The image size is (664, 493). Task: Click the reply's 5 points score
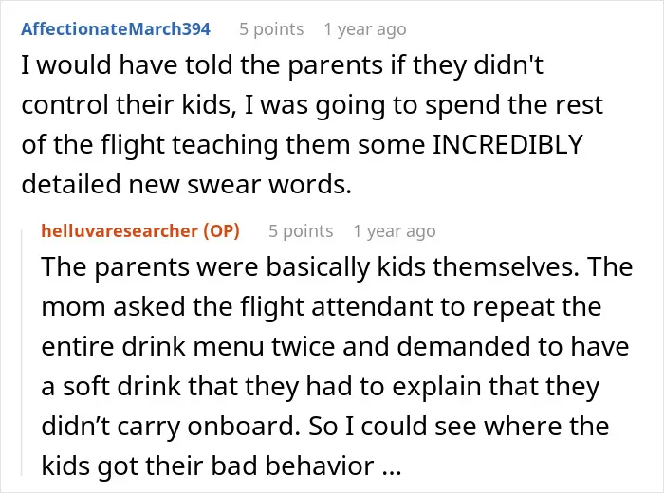[301, 231]
